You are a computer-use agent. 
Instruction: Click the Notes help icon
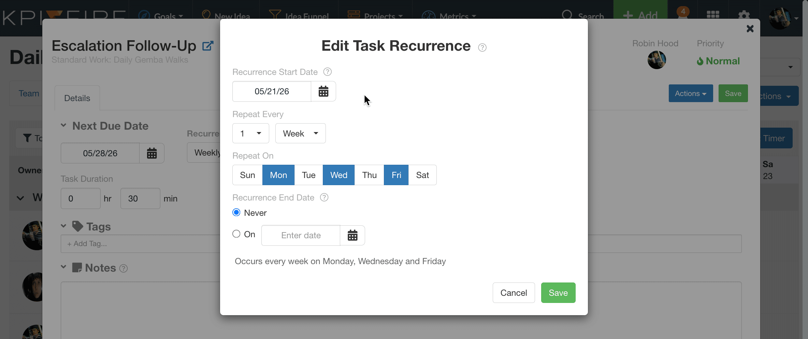[x=124, y=269]
